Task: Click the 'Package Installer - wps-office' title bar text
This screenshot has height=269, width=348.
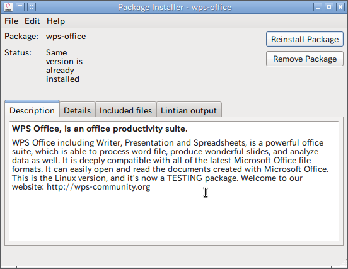Action: [175, 8]
